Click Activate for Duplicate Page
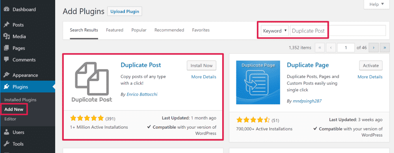394x153 pixels. coord(371,66)
